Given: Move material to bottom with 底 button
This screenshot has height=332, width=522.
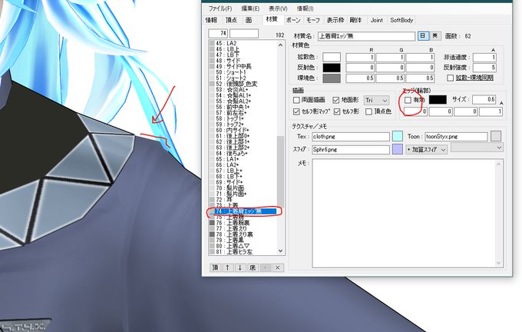Looking at the screenshot, I should pos(253,267).
